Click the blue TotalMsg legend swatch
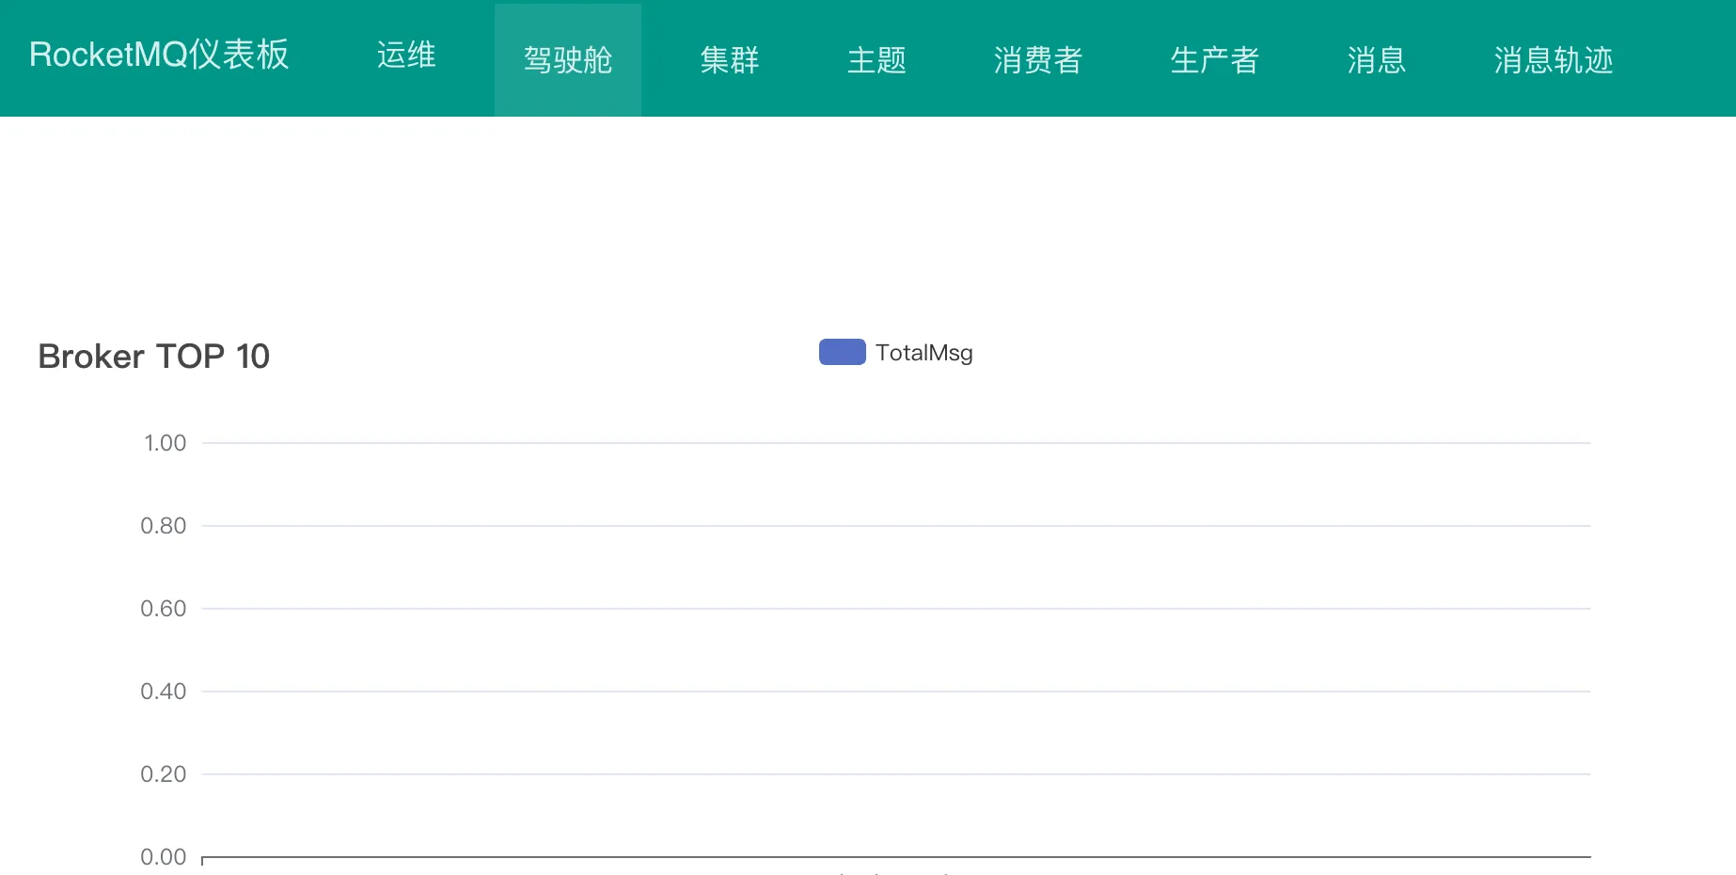This screenshot has height=875, width=1736. click(x=841, y=352)
